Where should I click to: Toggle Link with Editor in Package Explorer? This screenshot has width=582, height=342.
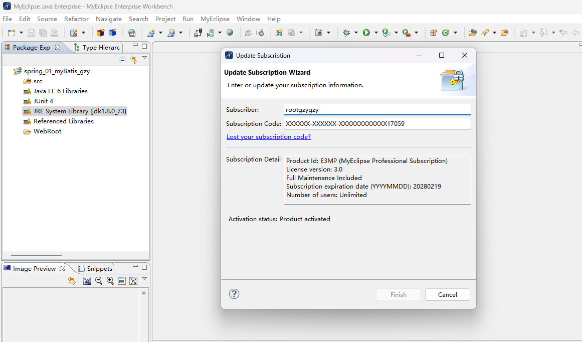click(x=133, y=59)
